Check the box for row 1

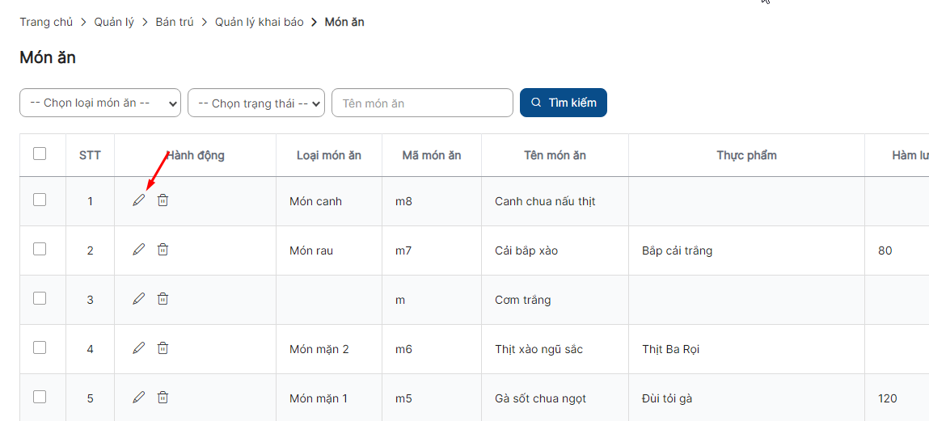[40, 200]
